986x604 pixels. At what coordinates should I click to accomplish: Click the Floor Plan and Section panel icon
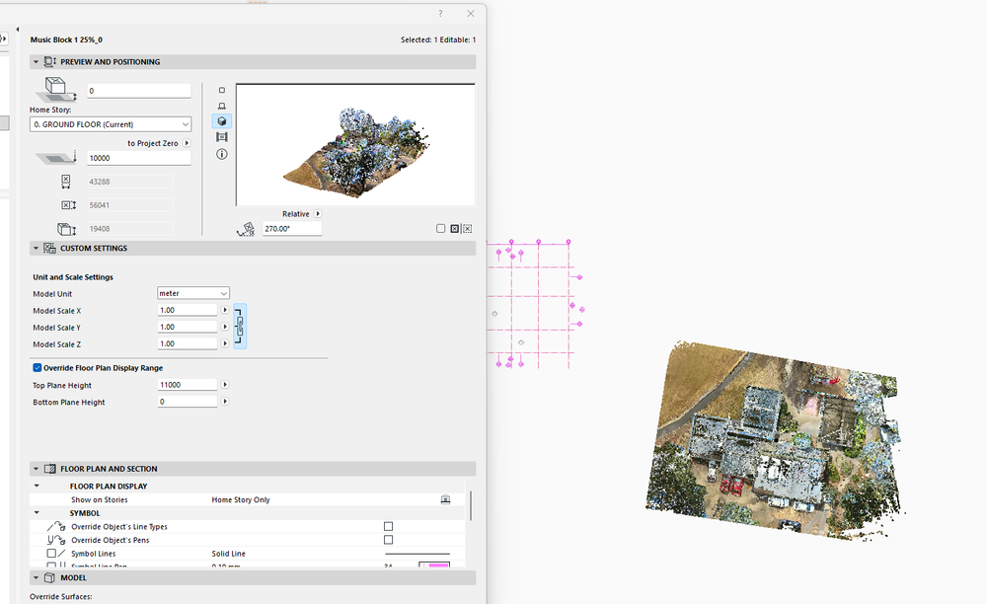49,469
